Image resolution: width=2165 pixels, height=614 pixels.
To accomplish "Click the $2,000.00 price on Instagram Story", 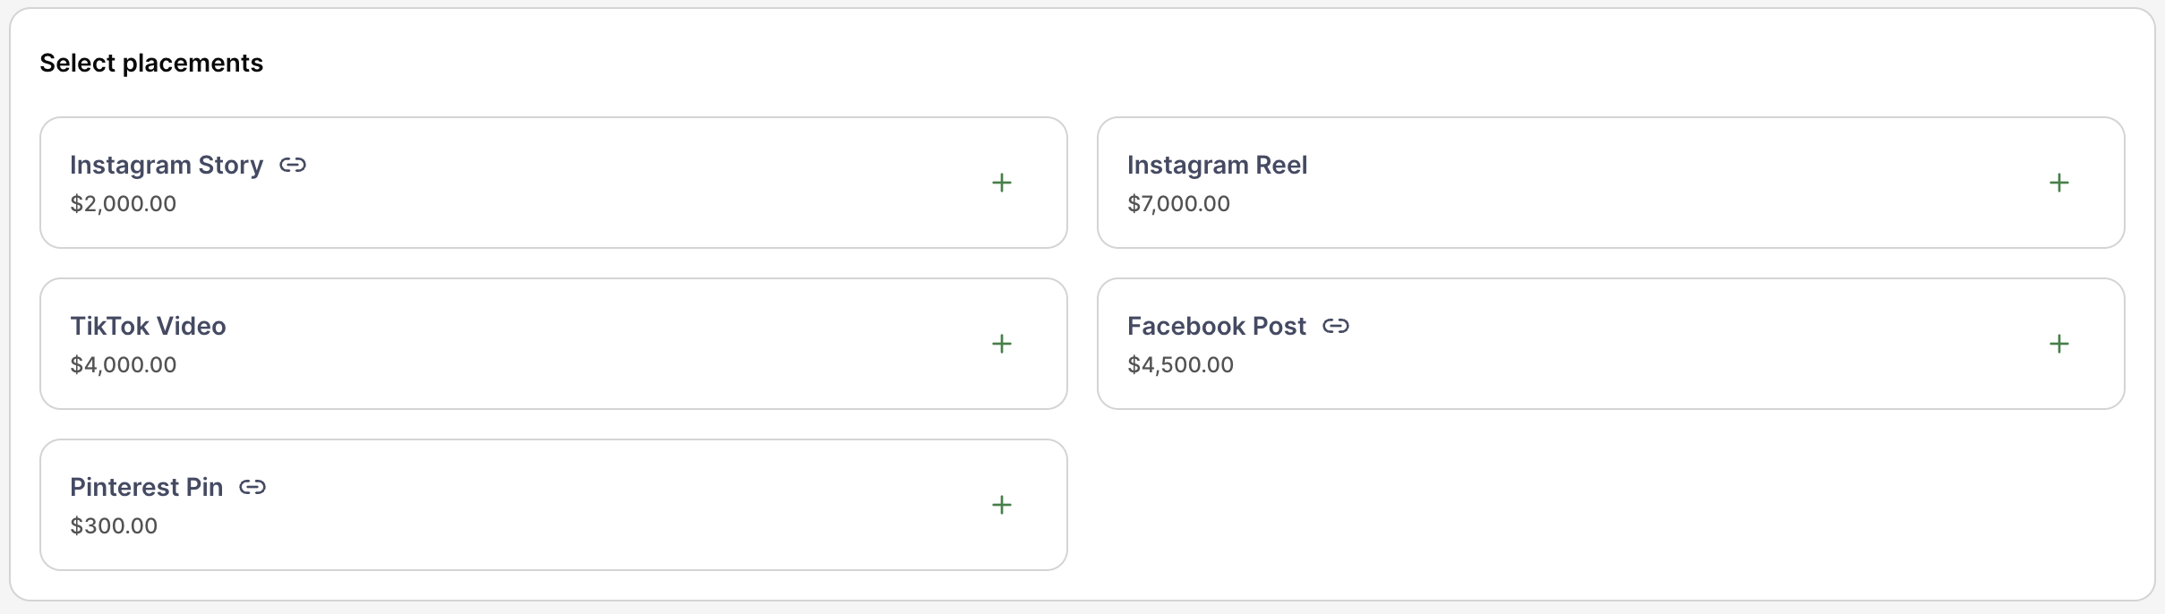I will [x=124, y=204].
